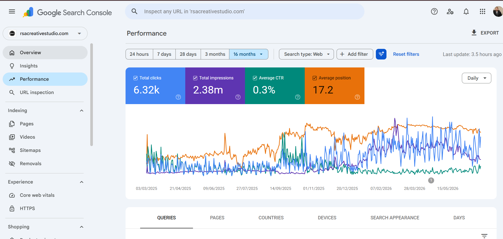Collapse the Experience section
This screenshot has width=503, height=239.
point(82,182)
